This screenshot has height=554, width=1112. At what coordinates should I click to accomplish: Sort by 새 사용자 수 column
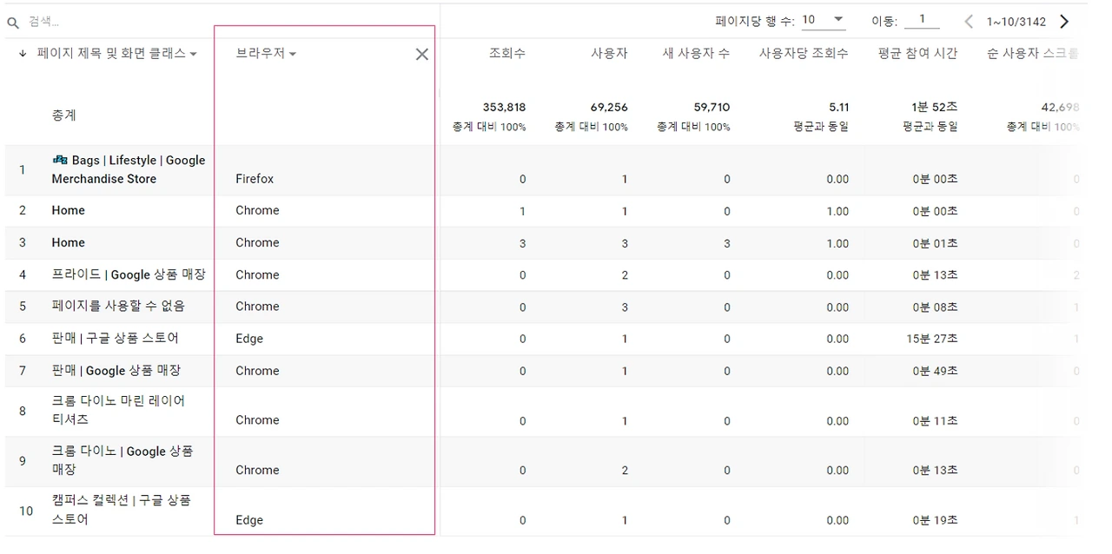pos(696,54)
